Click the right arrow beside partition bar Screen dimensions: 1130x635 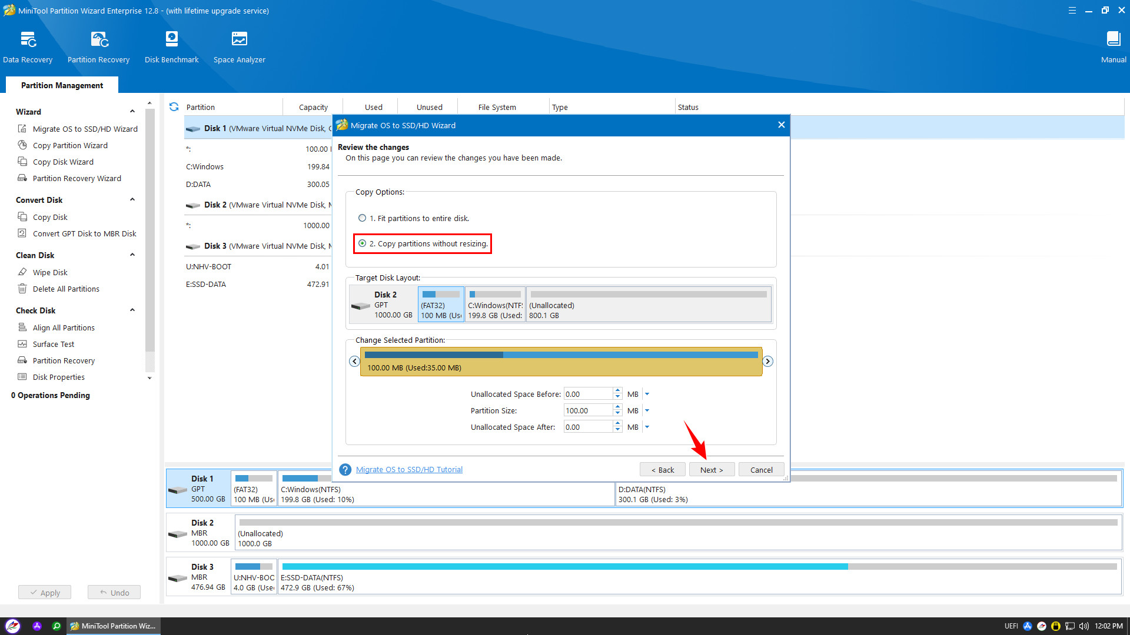[767, 361]
